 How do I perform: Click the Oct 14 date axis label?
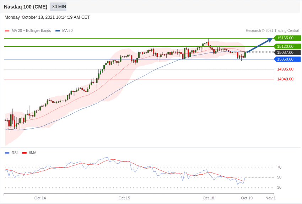tap(40, 198)
